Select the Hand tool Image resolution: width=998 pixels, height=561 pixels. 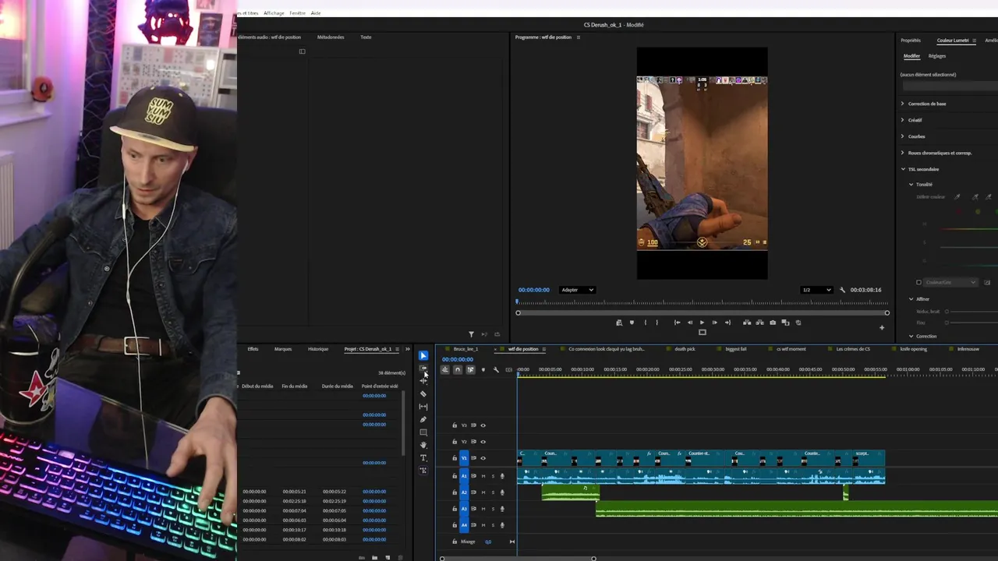423,445
